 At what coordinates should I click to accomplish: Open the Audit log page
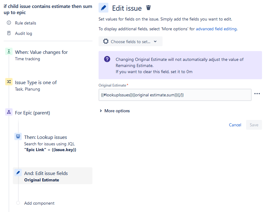pyautogui.click(x=24, y=33)
